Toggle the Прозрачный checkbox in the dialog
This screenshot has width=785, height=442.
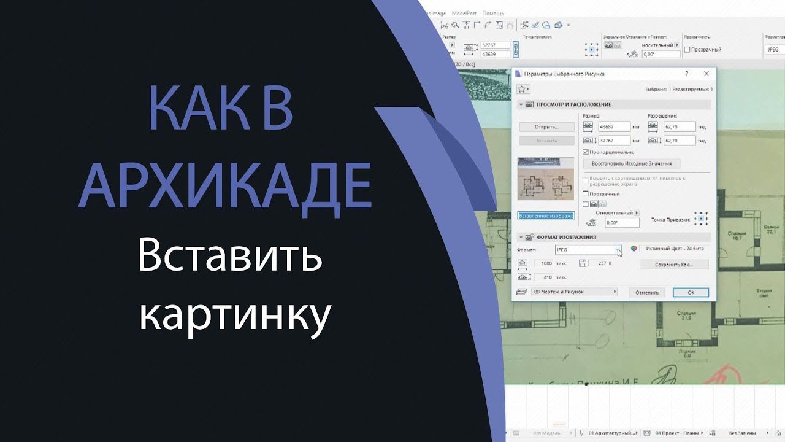point(586,194)
